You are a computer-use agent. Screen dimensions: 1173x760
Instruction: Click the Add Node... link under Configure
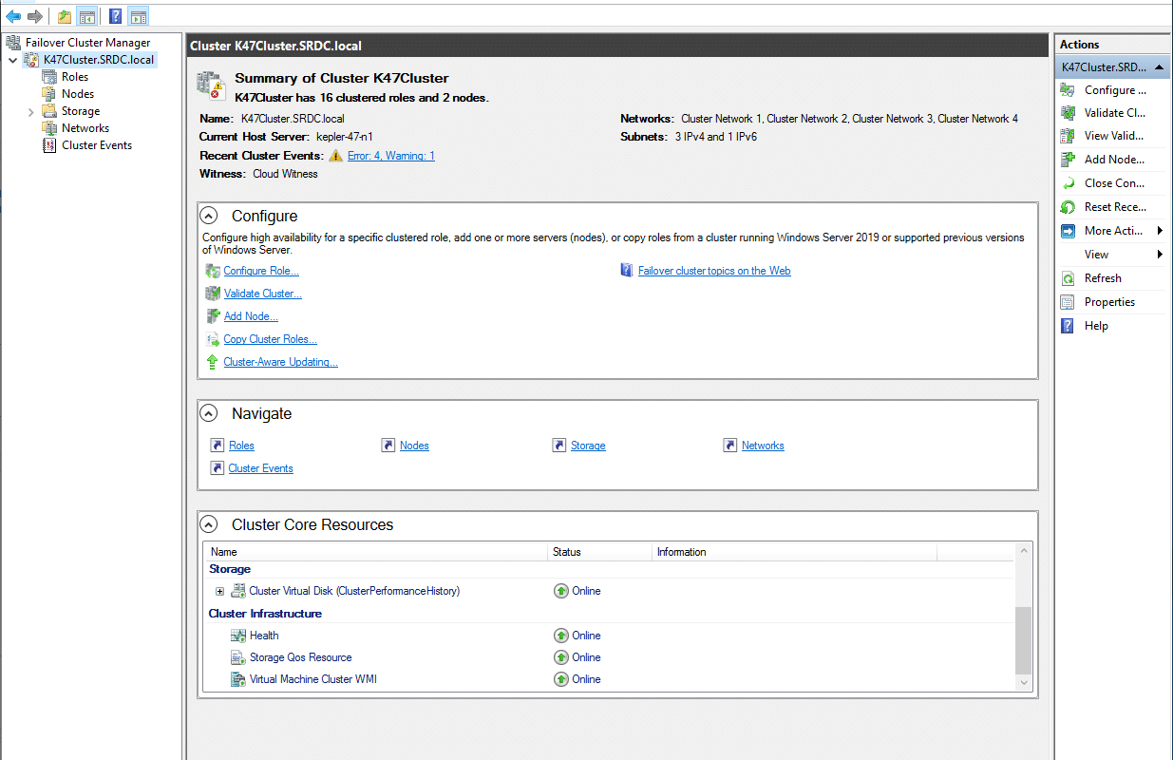tap(251, 316)
